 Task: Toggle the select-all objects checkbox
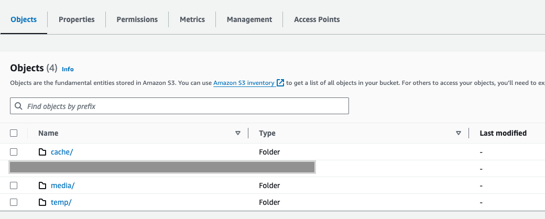(14, 133)
